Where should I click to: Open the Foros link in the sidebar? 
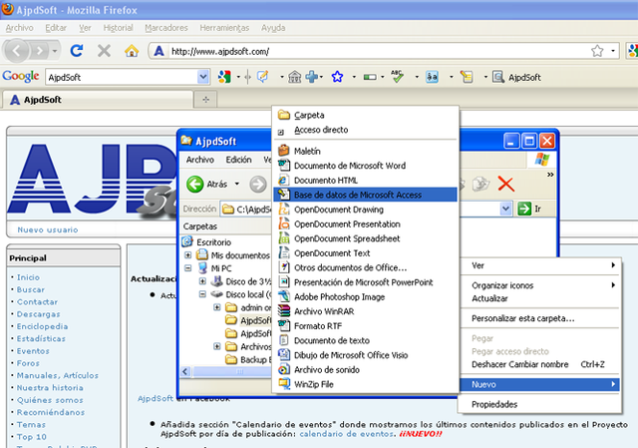click(x=28, y=363)
